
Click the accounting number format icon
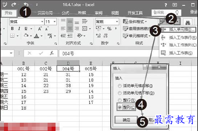[x=98, y=28]
